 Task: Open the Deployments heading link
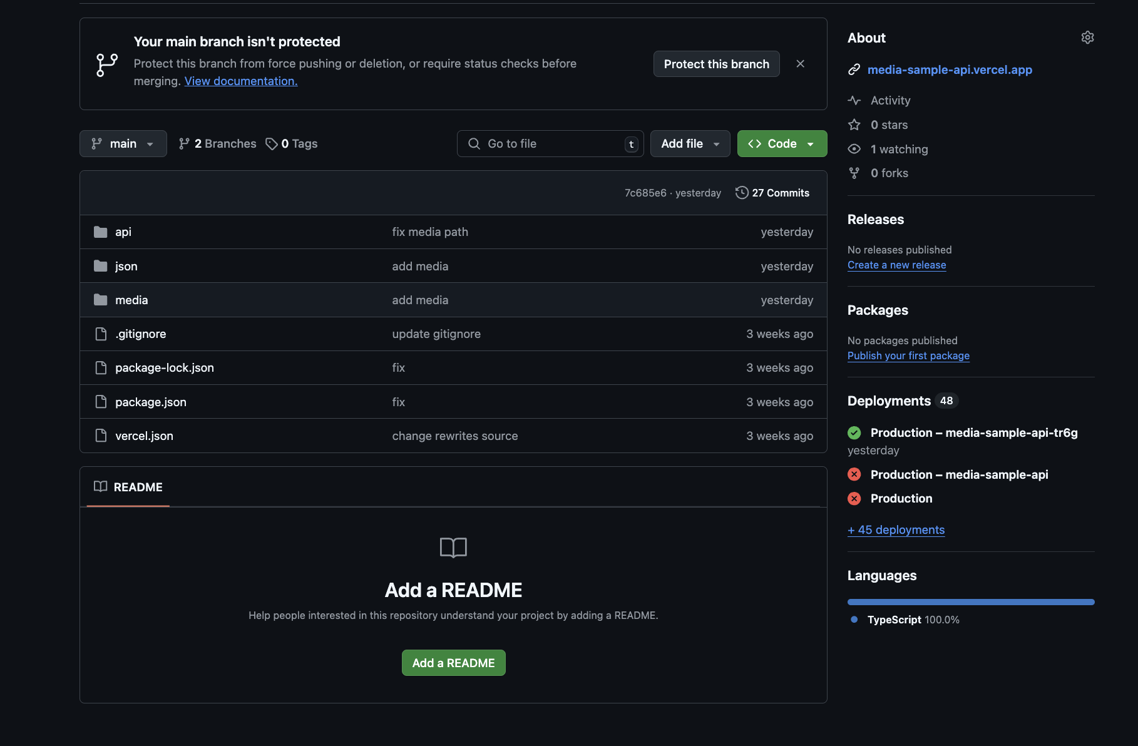(x=903, y=401)
